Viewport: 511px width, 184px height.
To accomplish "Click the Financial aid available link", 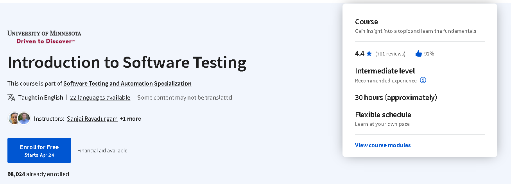I will (102, 150).
